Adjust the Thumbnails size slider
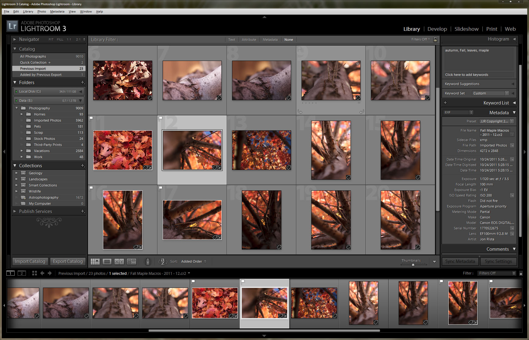Image resolution: width=529 pixels, height=340 pixels. tap(413, 265)
